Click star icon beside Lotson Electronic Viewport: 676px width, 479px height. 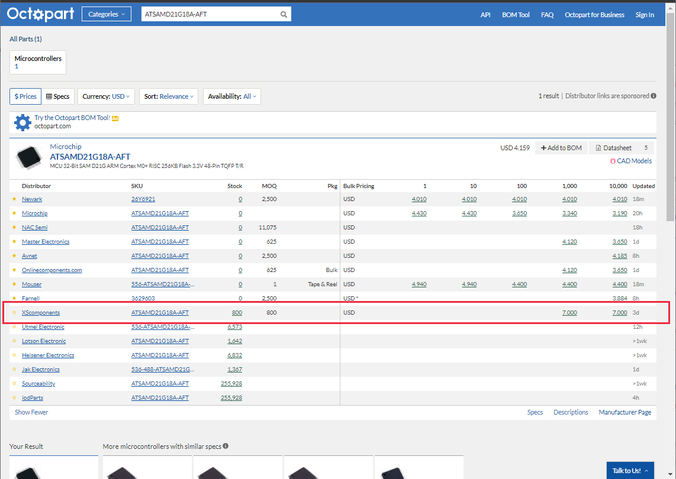14,341
